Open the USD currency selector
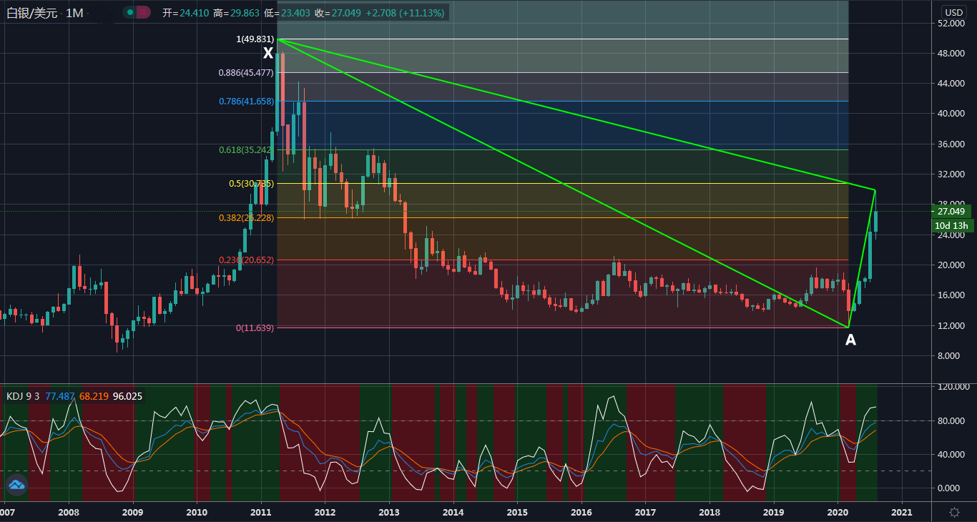The image size is (977, 522). (x=954, y=12)
